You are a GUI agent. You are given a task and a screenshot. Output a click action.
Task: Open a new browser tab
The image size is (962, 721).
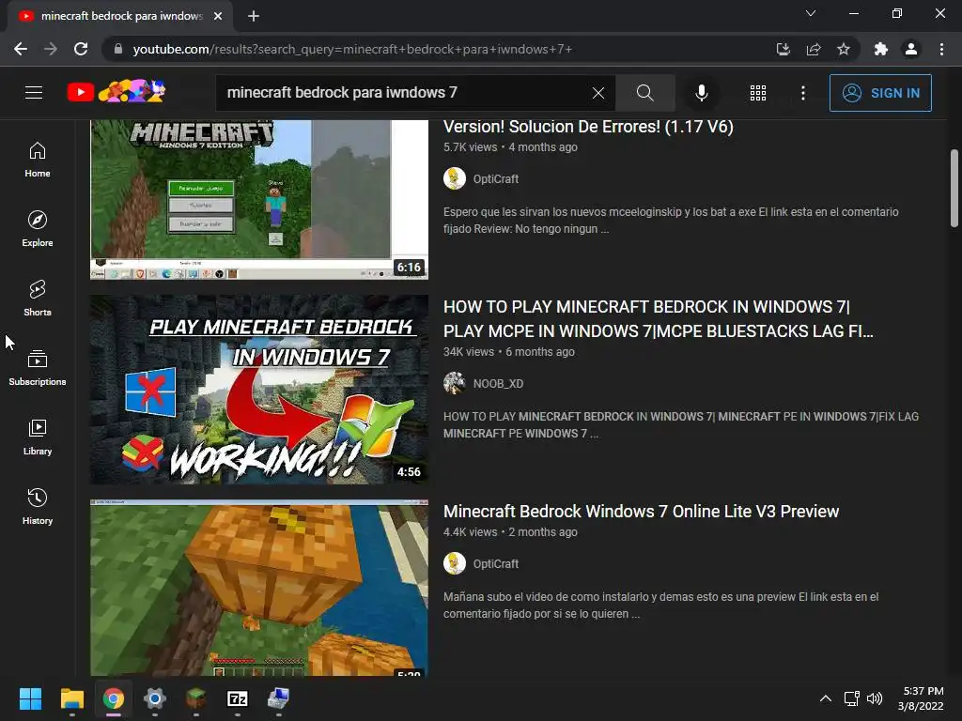pyautogui.click(x=254, y=16)
